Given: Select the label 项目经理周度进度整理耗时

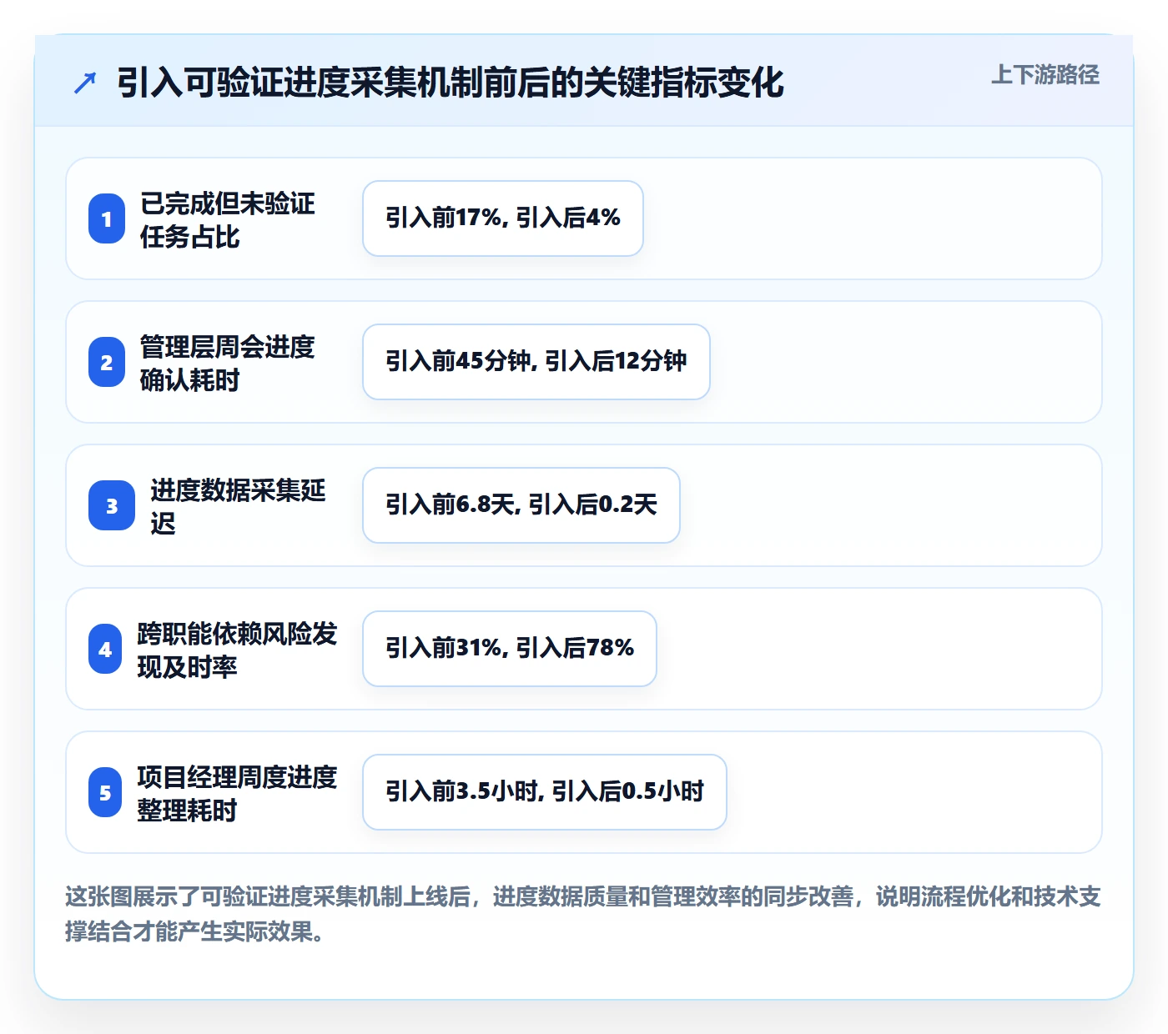Looking at the screenshot, I should pos(237,793).
